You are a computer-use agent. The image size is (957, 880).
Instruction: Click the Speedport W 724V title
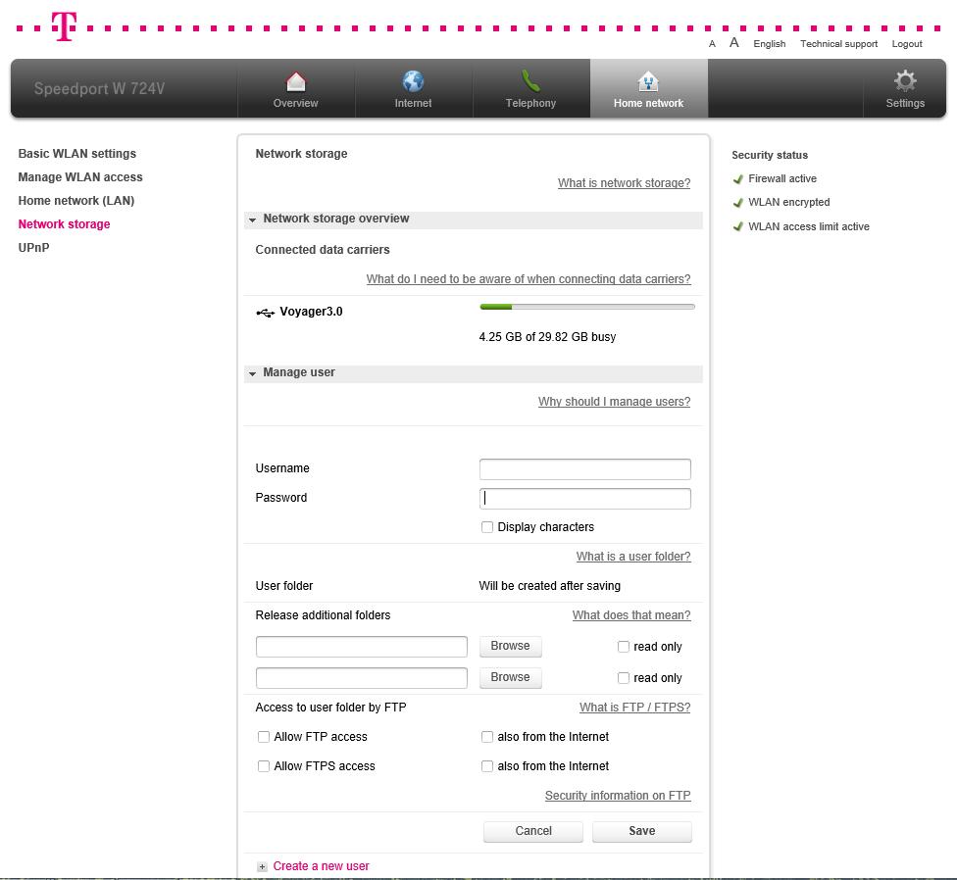click(99, 88)
